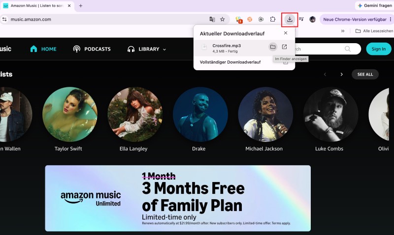394x235 pixels.
Task: Open Luke Combs artist thumbnail
Action: pyautogui.click(x=330, y=114)
